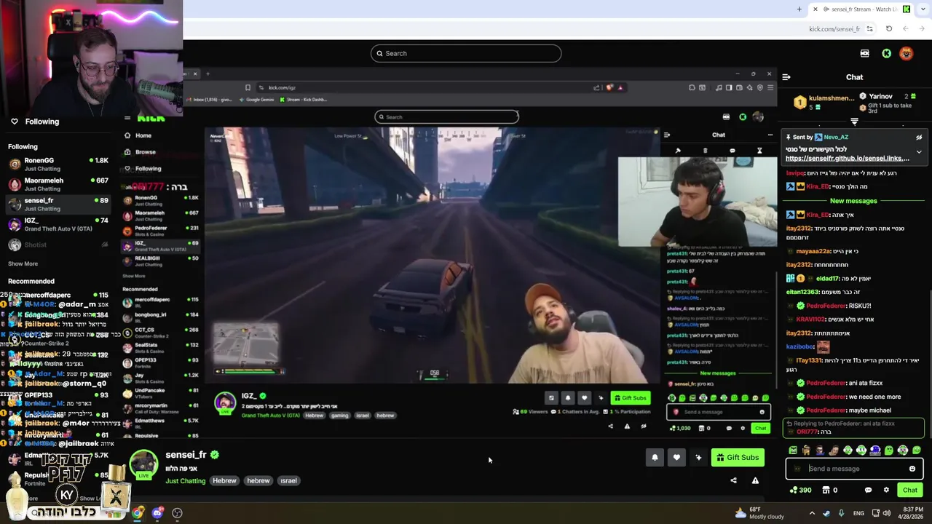Select Grand Theft Auto V (GTA) category link

point(270,416)
